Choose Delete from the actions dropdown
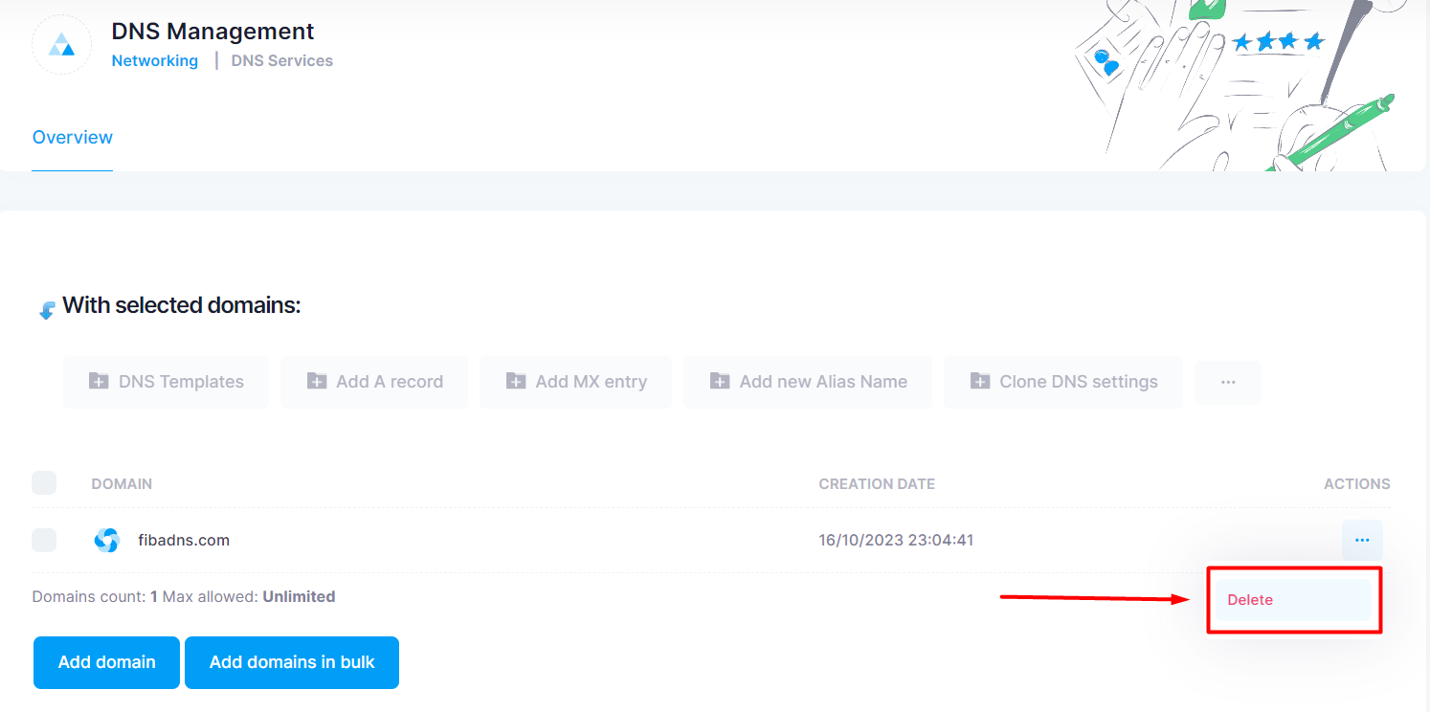The width and height of the screenshot is (1430, 712). tap(1293, 600)
